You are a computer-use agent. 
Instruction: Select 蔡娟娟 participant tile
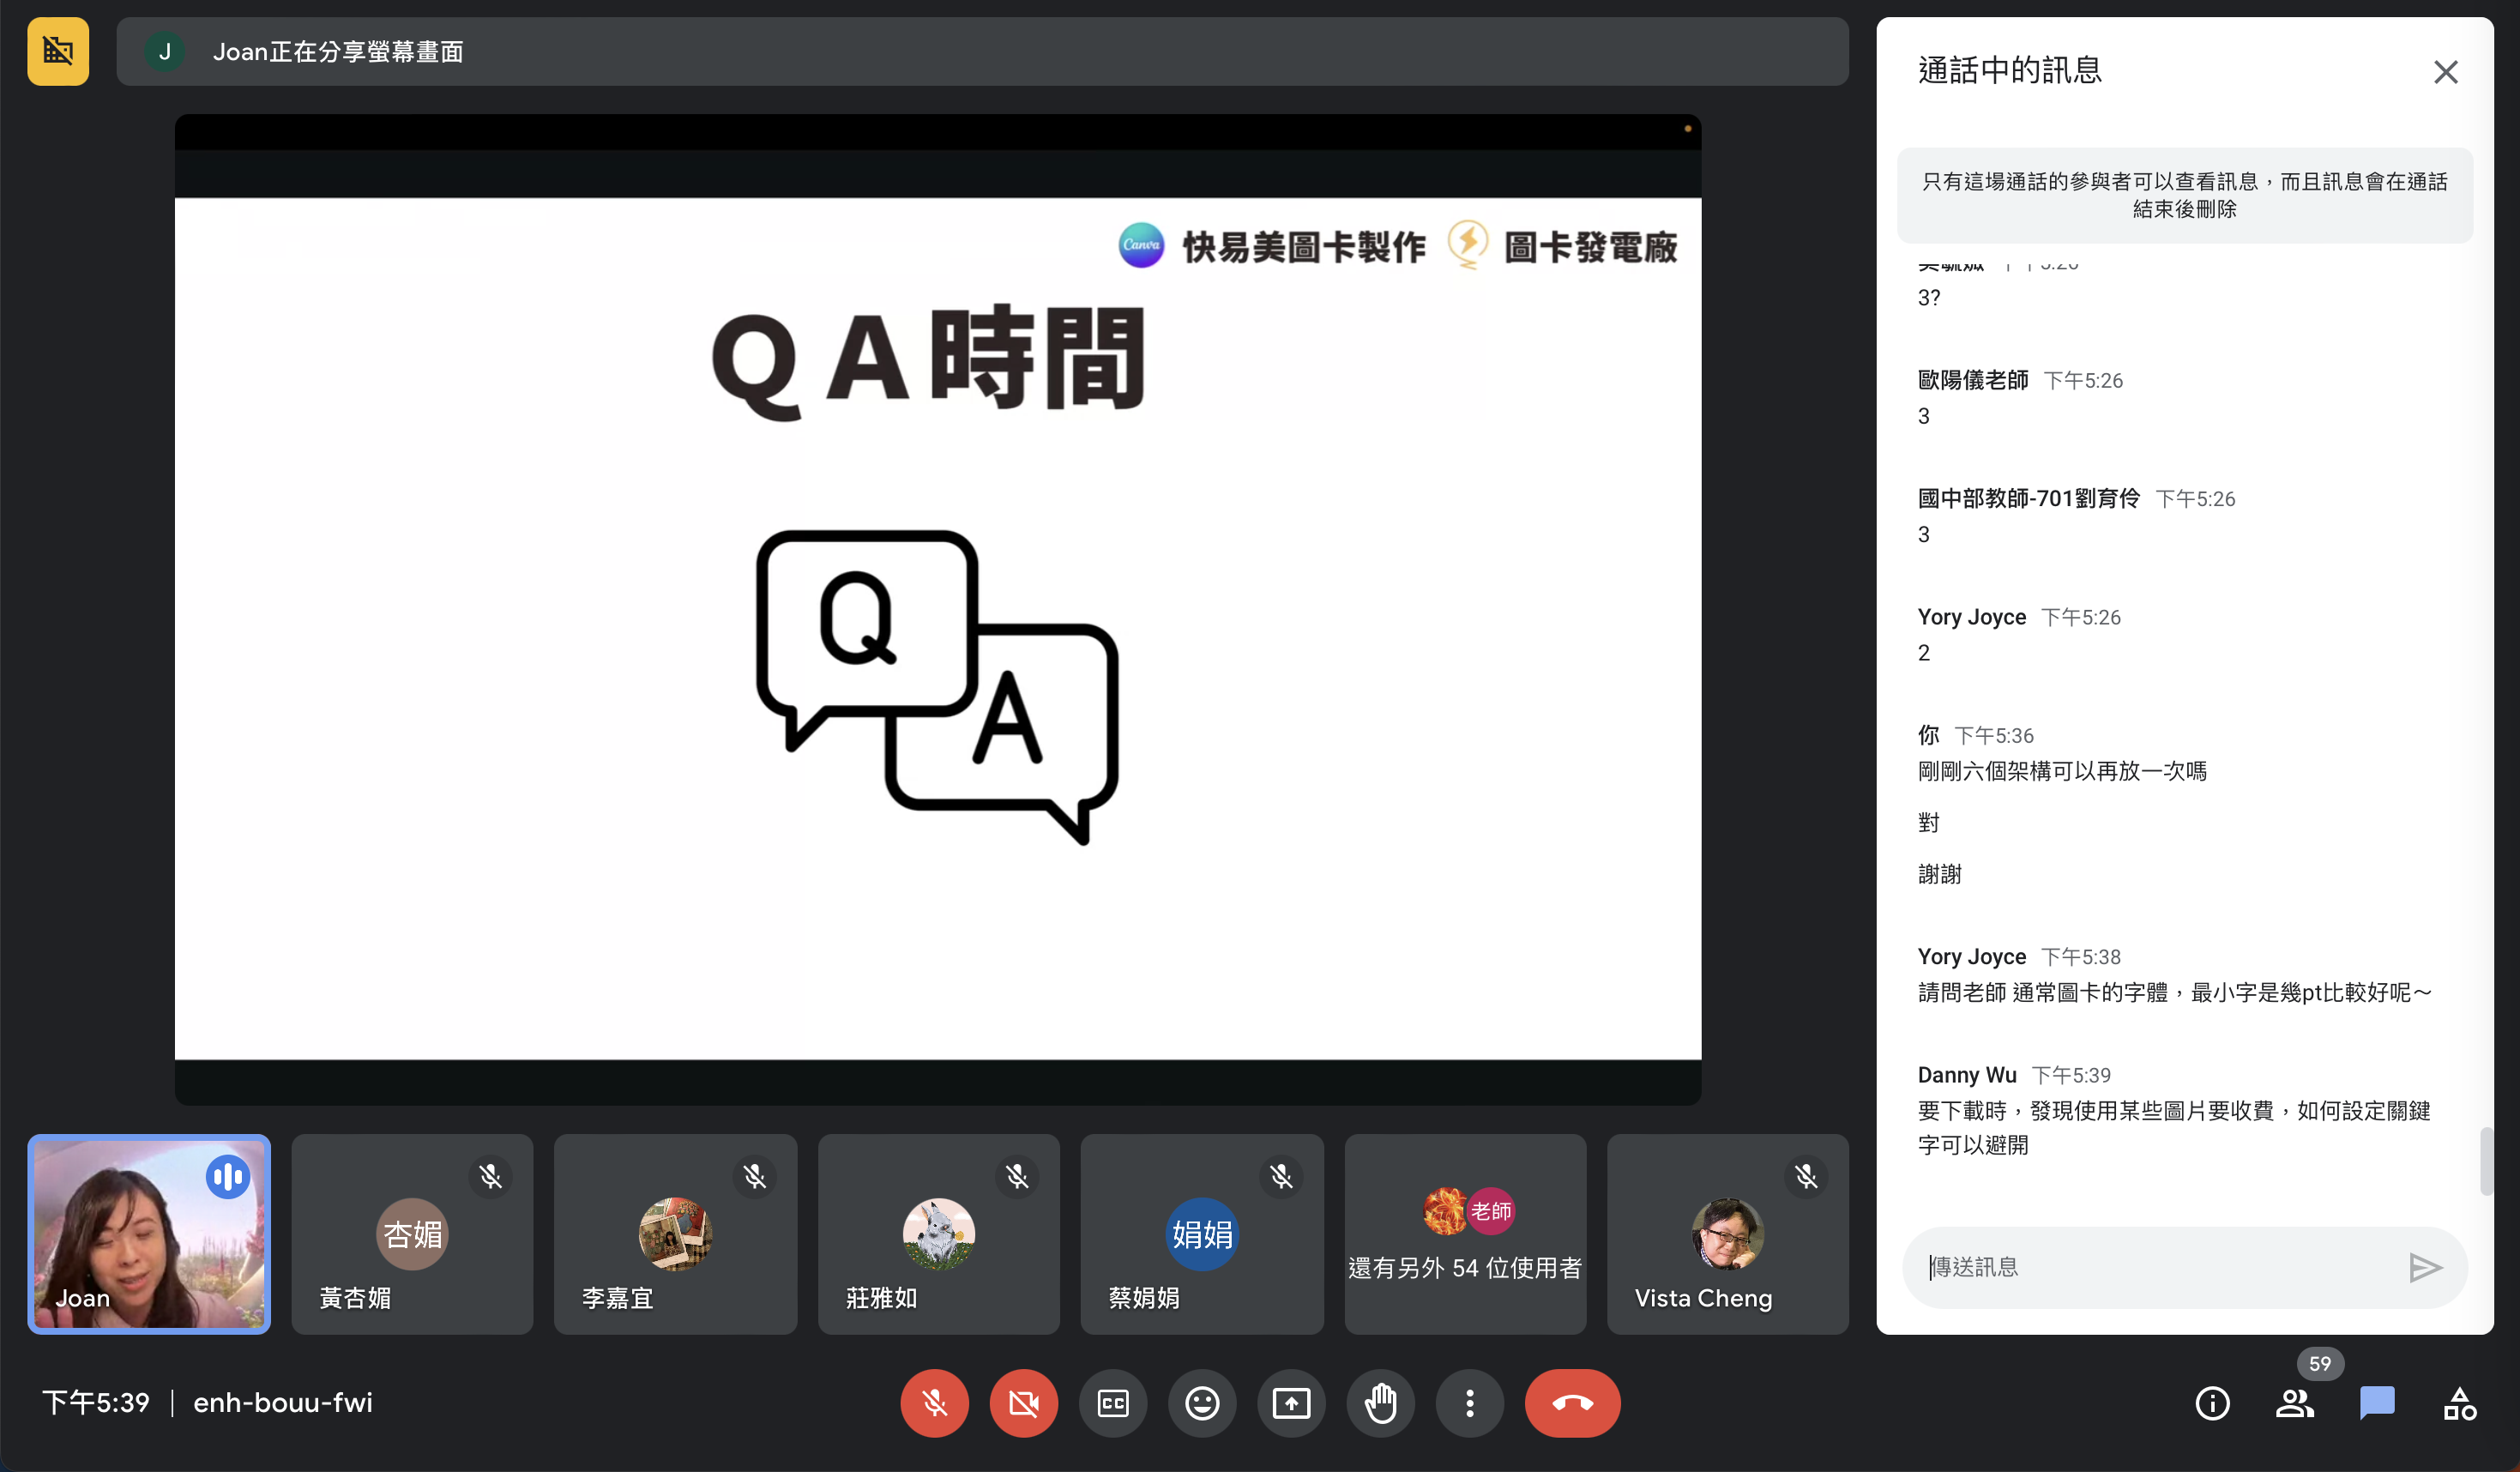1202,1233
